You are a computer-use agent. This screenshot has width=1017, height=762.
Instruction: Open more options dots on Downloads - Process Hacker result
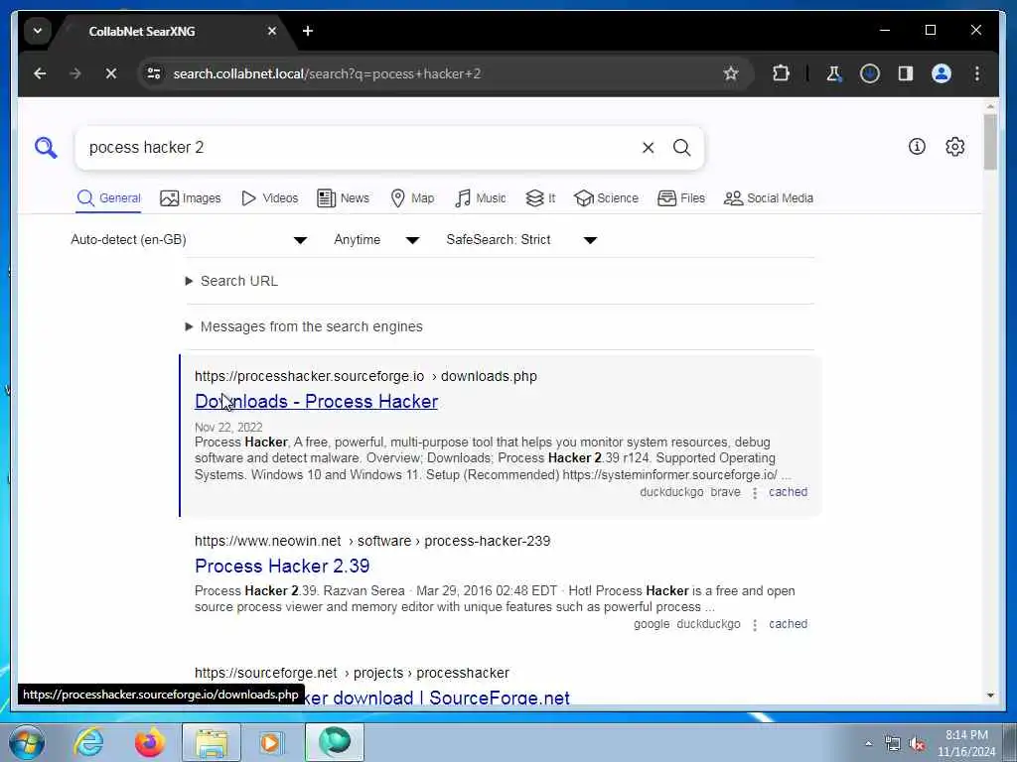coord(755,493)
